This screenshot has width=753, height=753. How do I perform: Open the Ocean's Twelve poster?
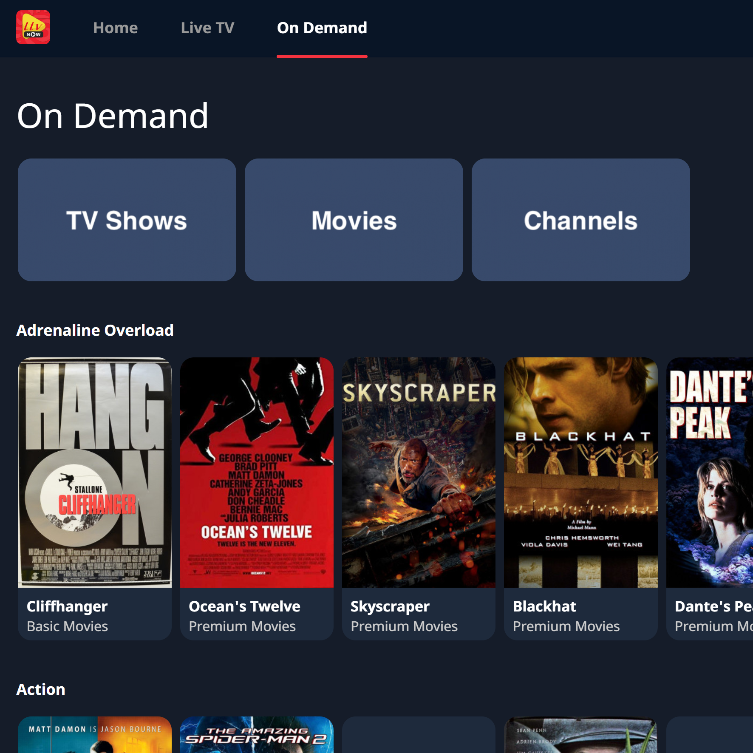pos(257,473)
